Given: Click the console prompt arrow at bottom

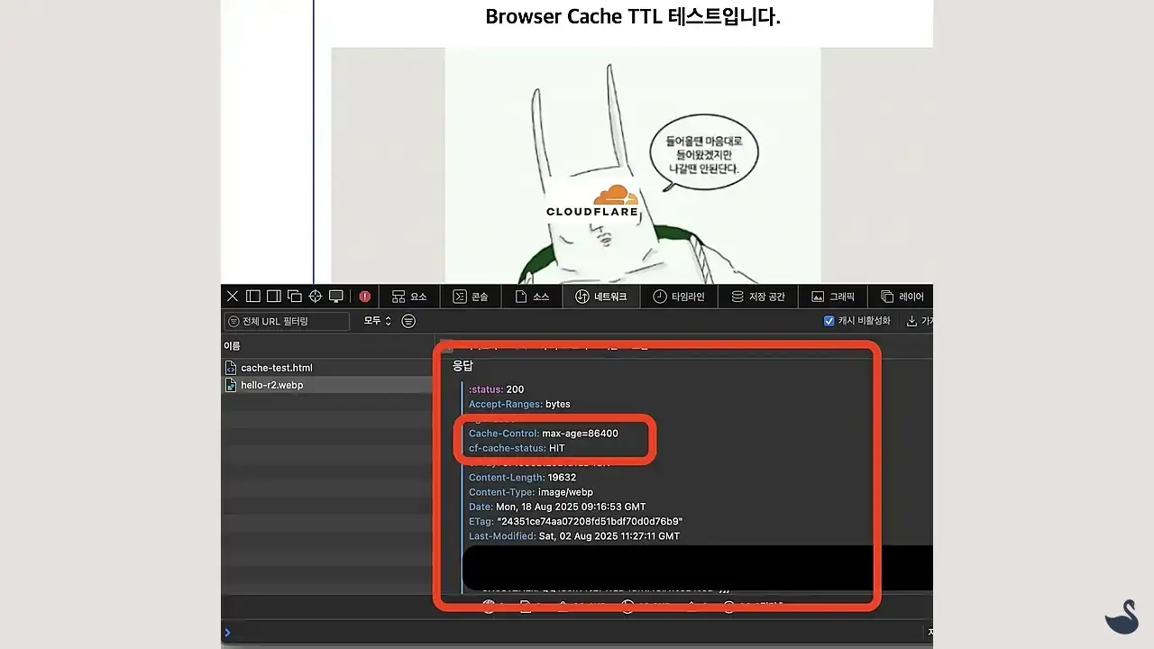Looking at the screenshot, I should (x=227, y=633).
